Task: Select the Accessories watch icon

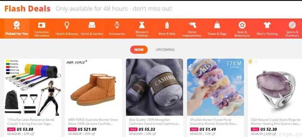Action: click(117, 25)
